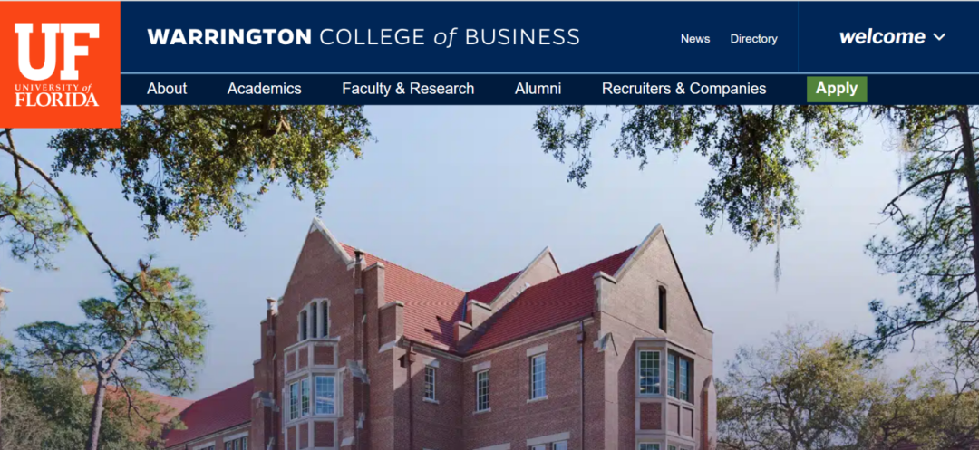
Task: Visit Recruiters & Companies page
Action: (x=683, y=89)
